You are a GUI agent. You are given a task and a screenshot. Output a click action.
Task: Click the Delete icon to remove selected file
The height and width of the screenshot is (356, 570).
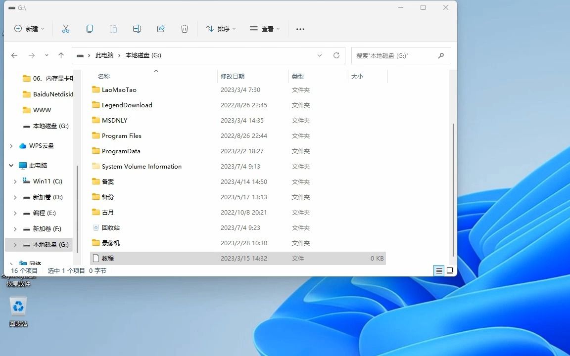185,29
